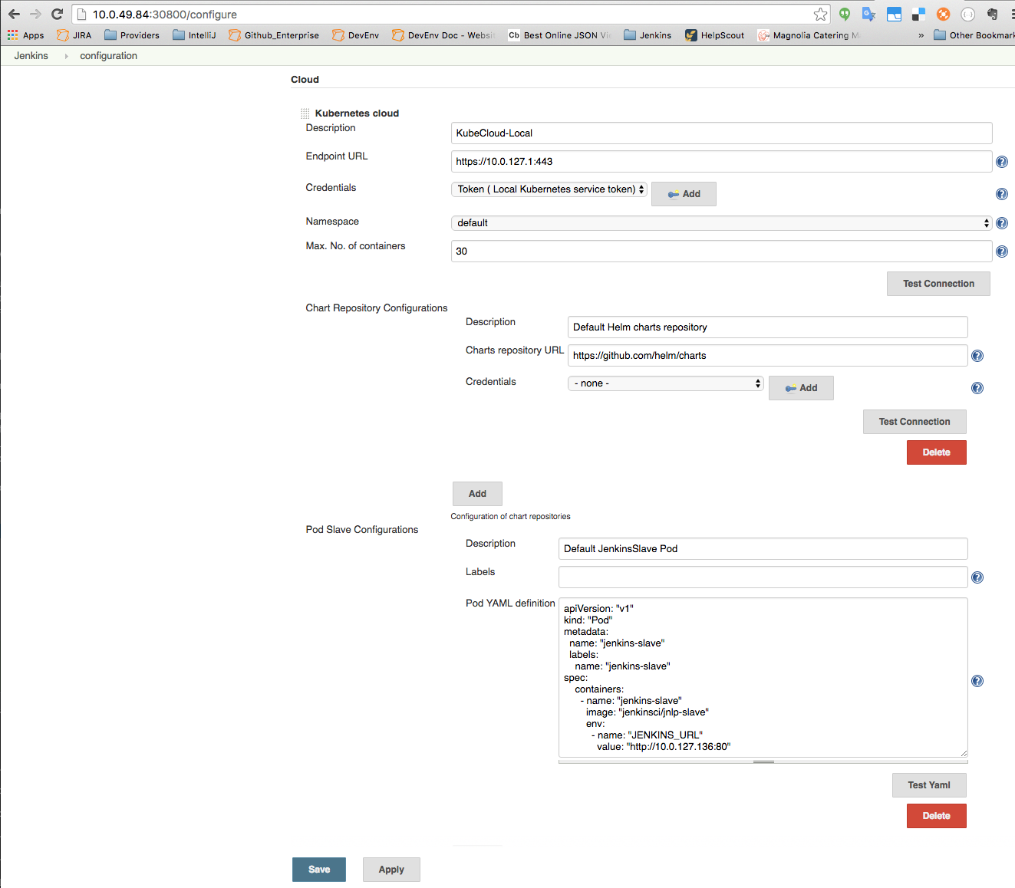Open help for Namespace
This screenshot has width=1015, height=888.
click(x=1001, y=223)
